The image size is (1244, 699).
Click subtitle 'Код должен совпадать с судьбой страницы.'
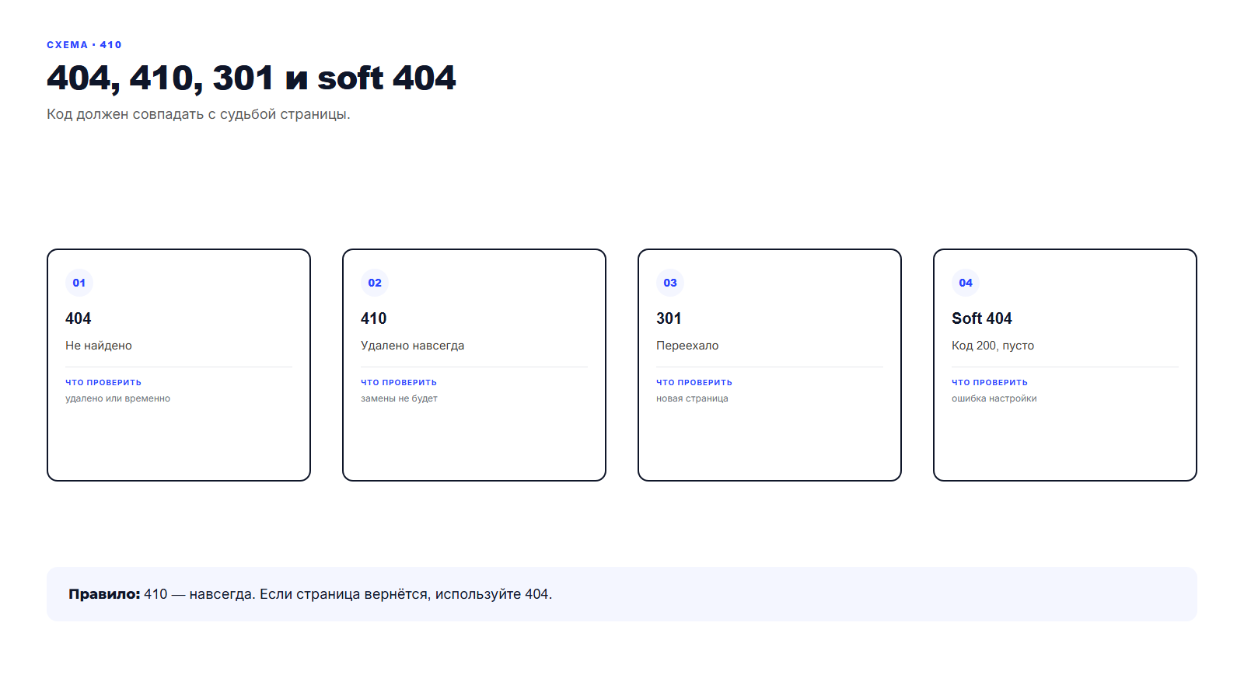click(198, 114)
